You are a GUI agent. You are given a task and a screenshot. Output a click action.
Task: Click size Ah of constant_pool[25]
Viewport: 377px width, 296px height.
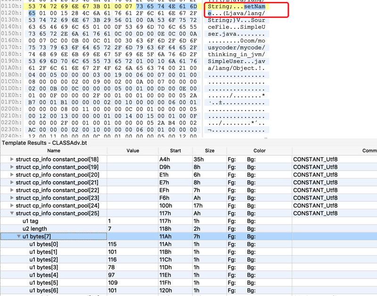pos(197,213)
